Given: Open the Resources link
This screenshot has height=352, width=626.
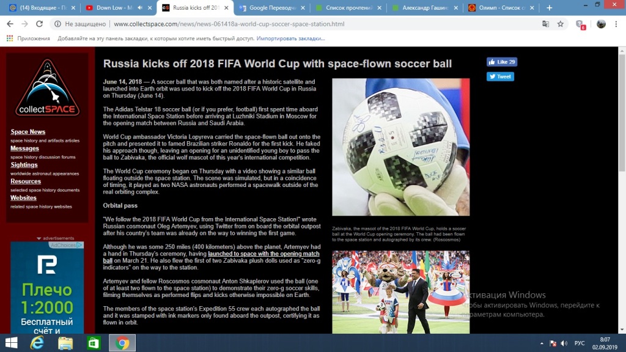Looking at the screenshot, I should tap(26, 181).
